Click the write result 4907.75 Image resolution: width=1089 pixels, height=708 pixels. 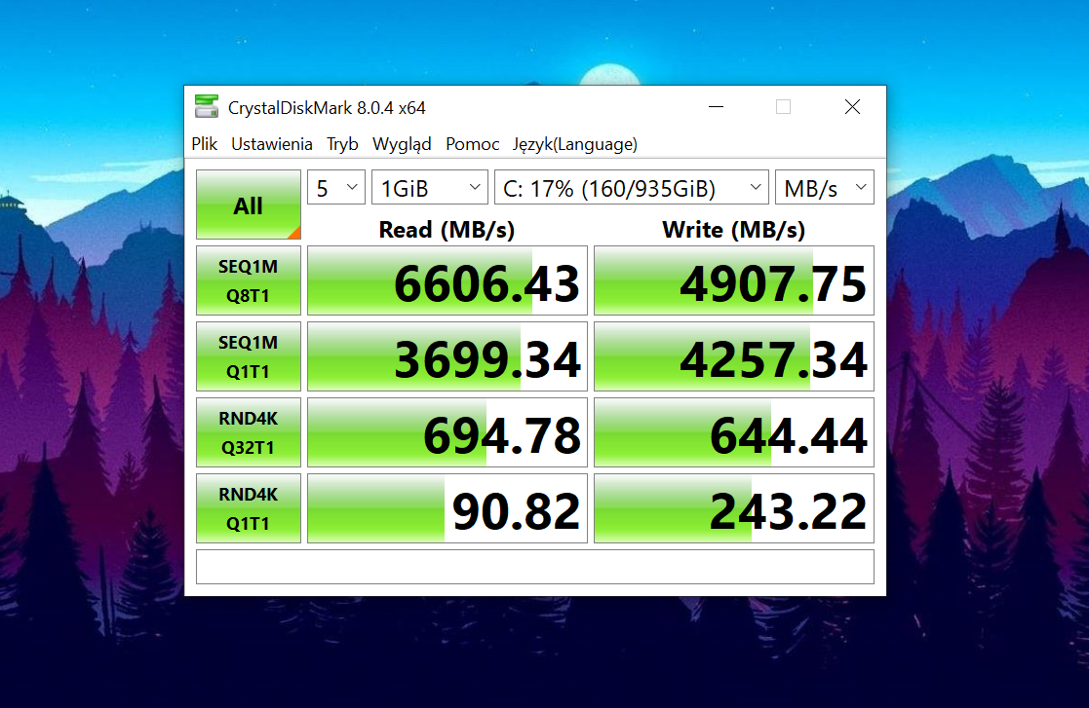pos(734,280)
